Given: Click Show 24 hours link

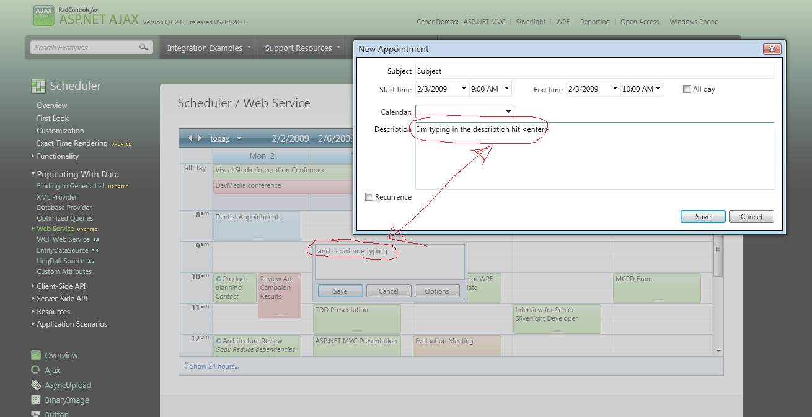Looking at the screenshot, I should point(214,366).
